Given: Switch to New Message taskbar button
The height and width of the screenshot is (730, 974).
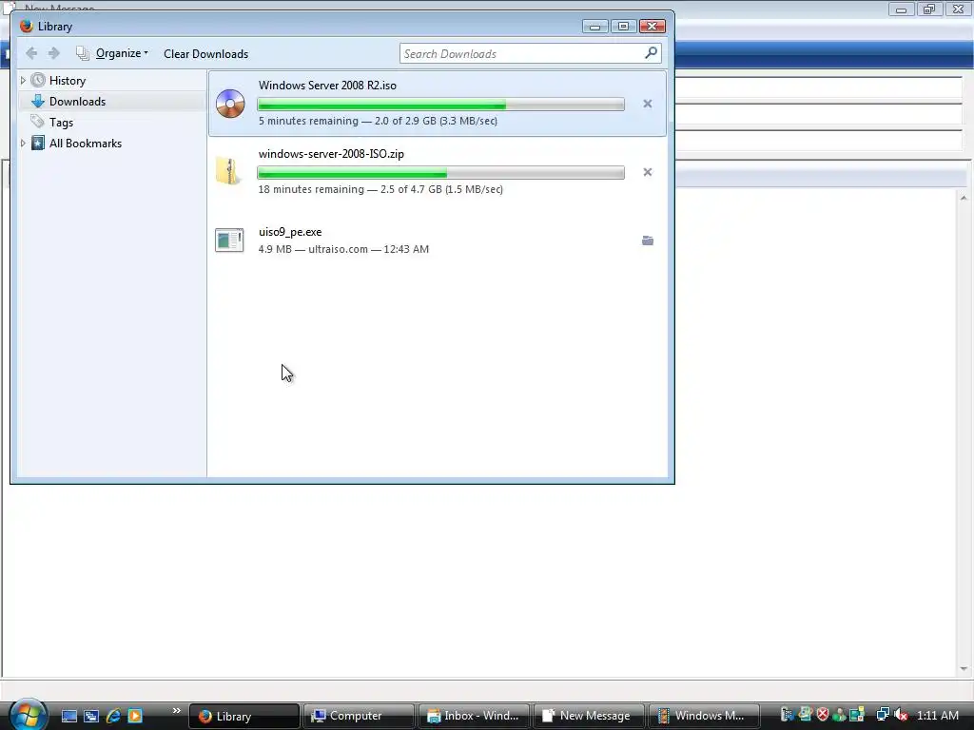Looking at the screenshot, I should (589, 716).
